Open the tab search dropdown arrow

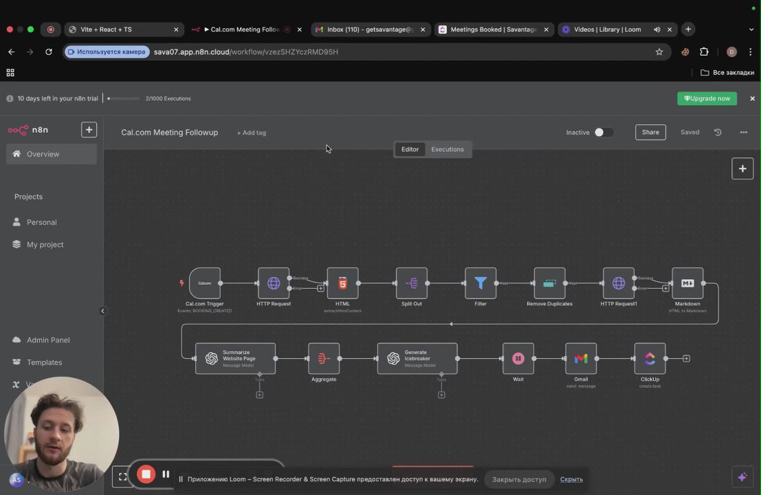tap(751, 30)
